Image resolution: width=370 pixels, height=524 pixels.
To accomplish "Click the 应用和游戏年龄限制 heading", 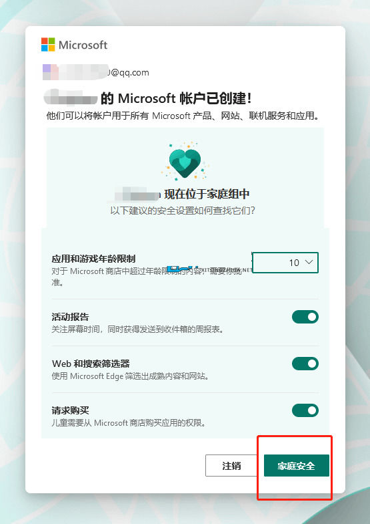I will click(x=93, y=259).
